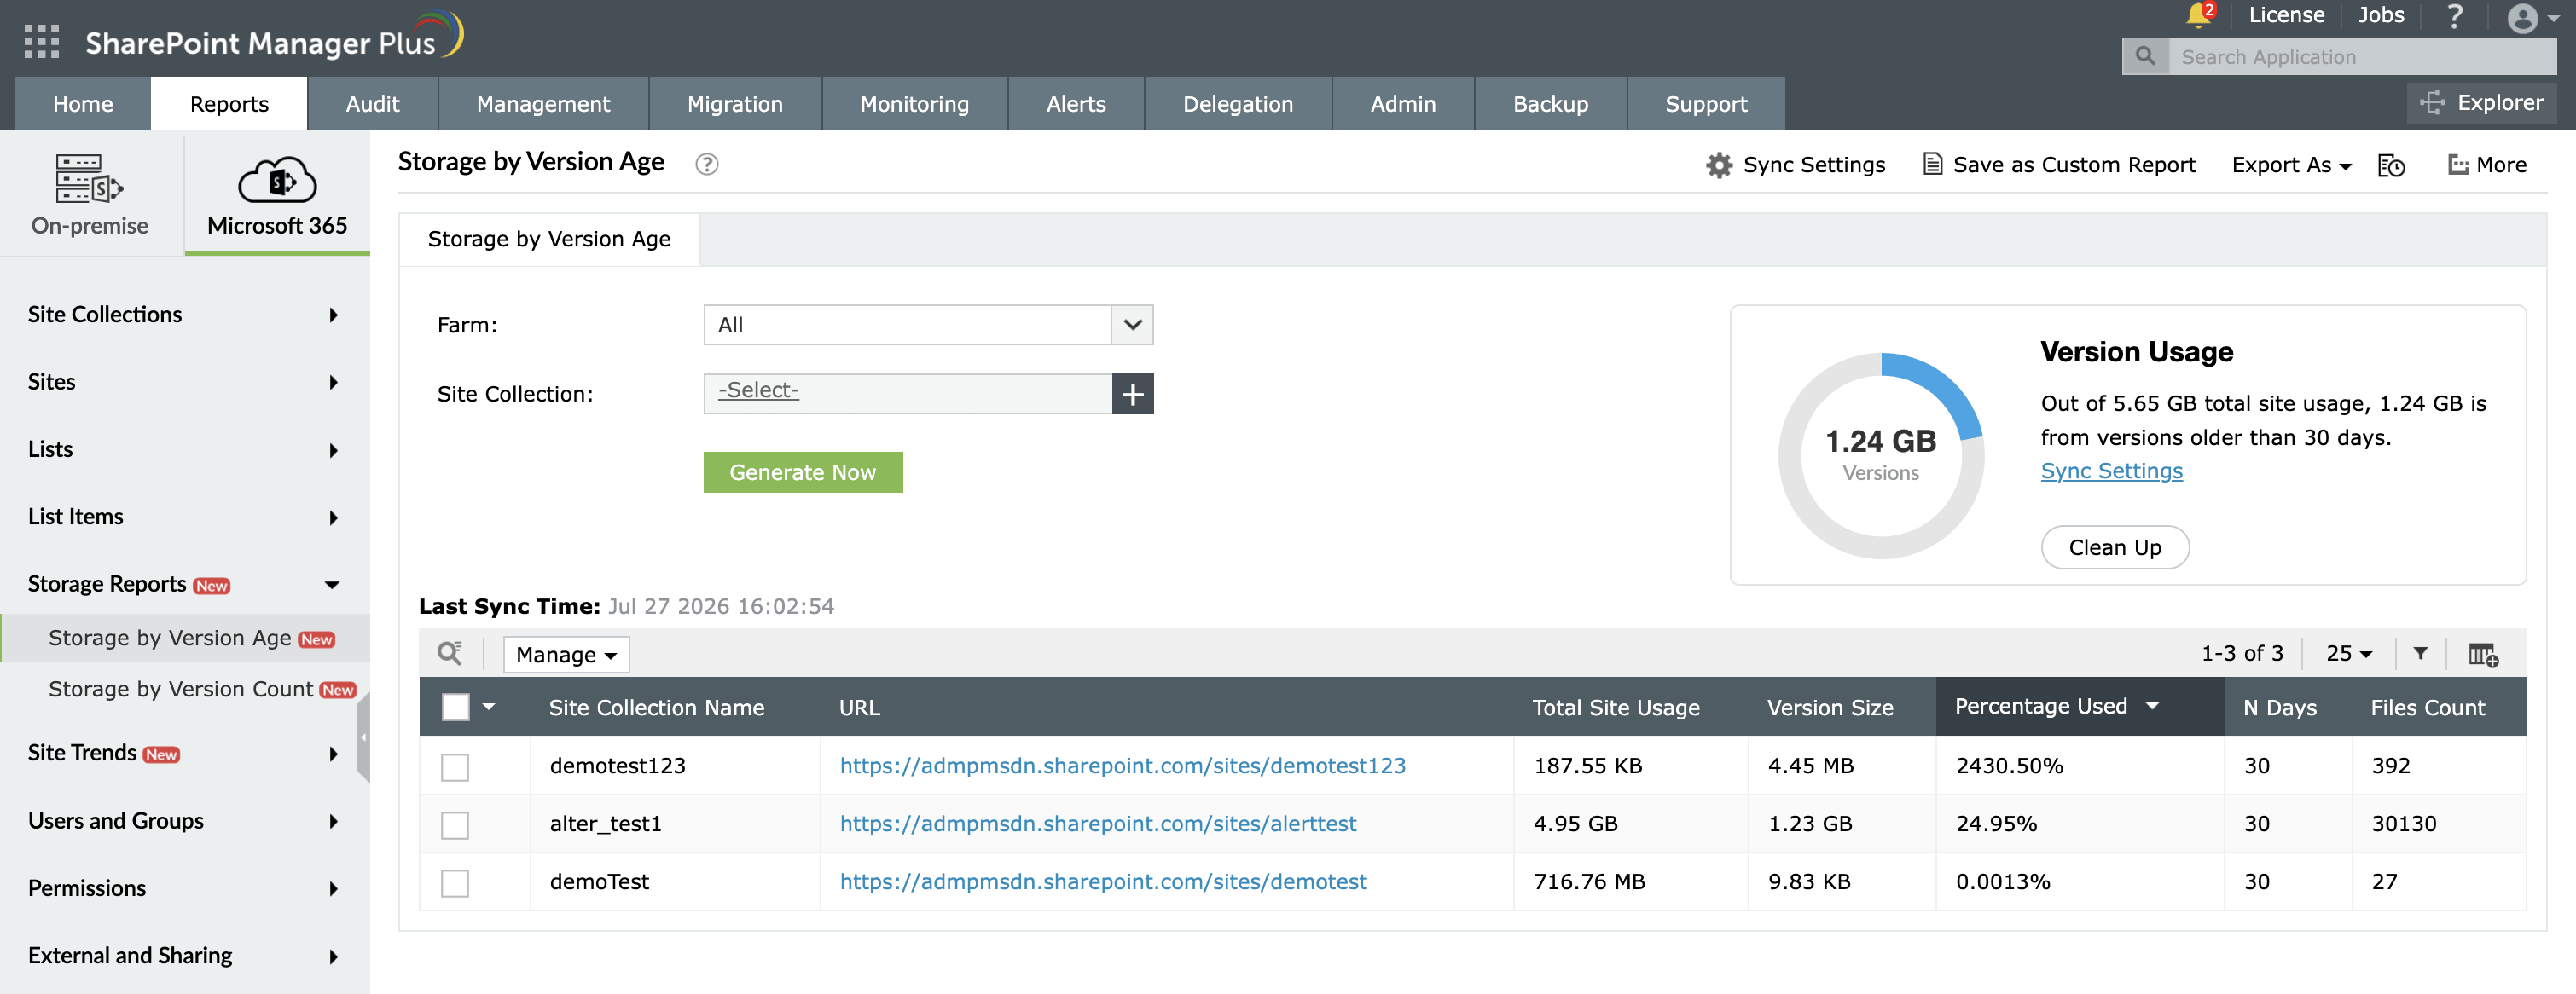Screen dimensions: 2576x994
Task: Expand Site Collections menu
Action: 185,314
